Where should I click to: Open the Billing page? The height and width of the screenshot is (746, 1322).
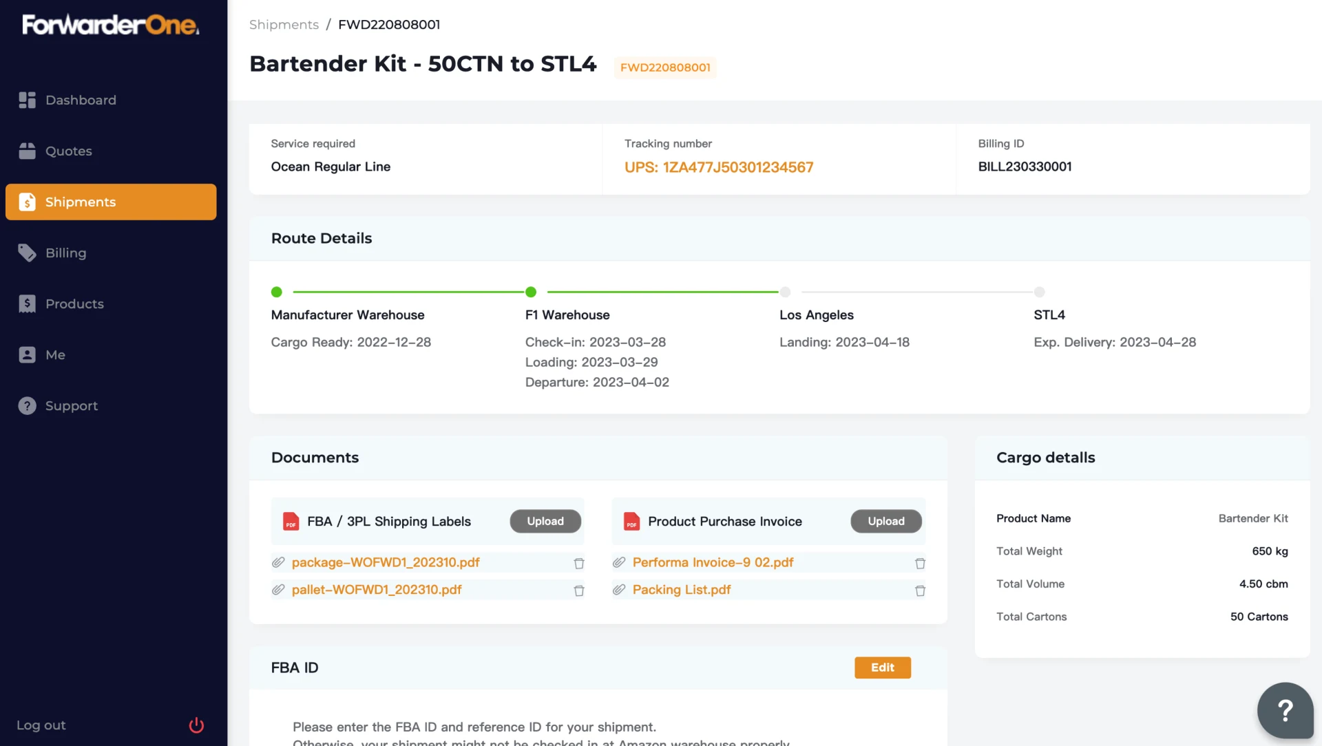click(111, 253)
